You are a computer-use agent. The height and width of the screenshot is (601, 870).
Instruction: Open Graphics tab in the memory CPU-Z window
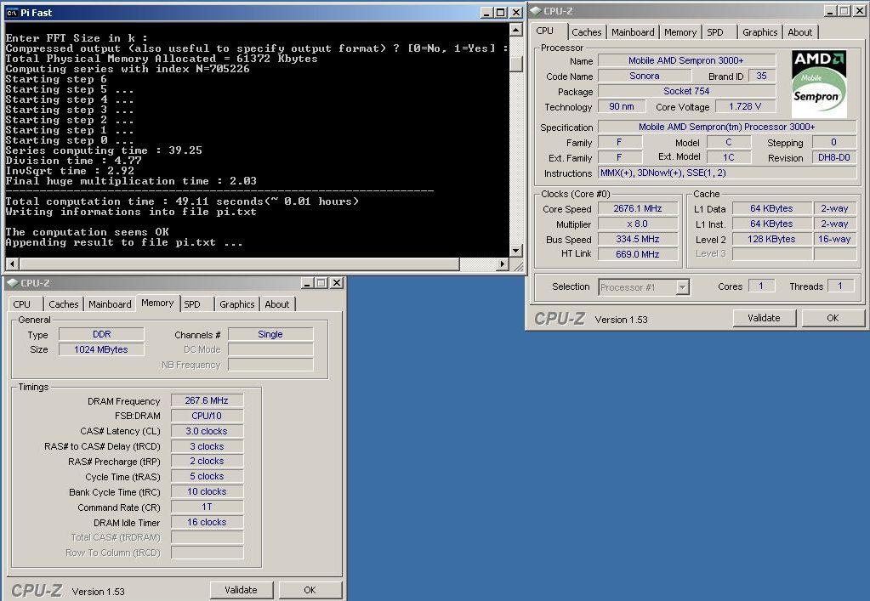[236, 304]
